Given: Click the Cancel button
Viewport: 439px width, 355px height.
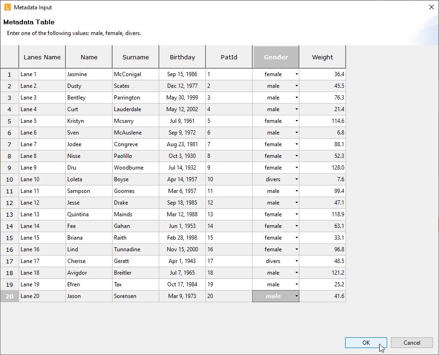Looking at the screenshot, I should pyautogui.click(x=411, y=342).
